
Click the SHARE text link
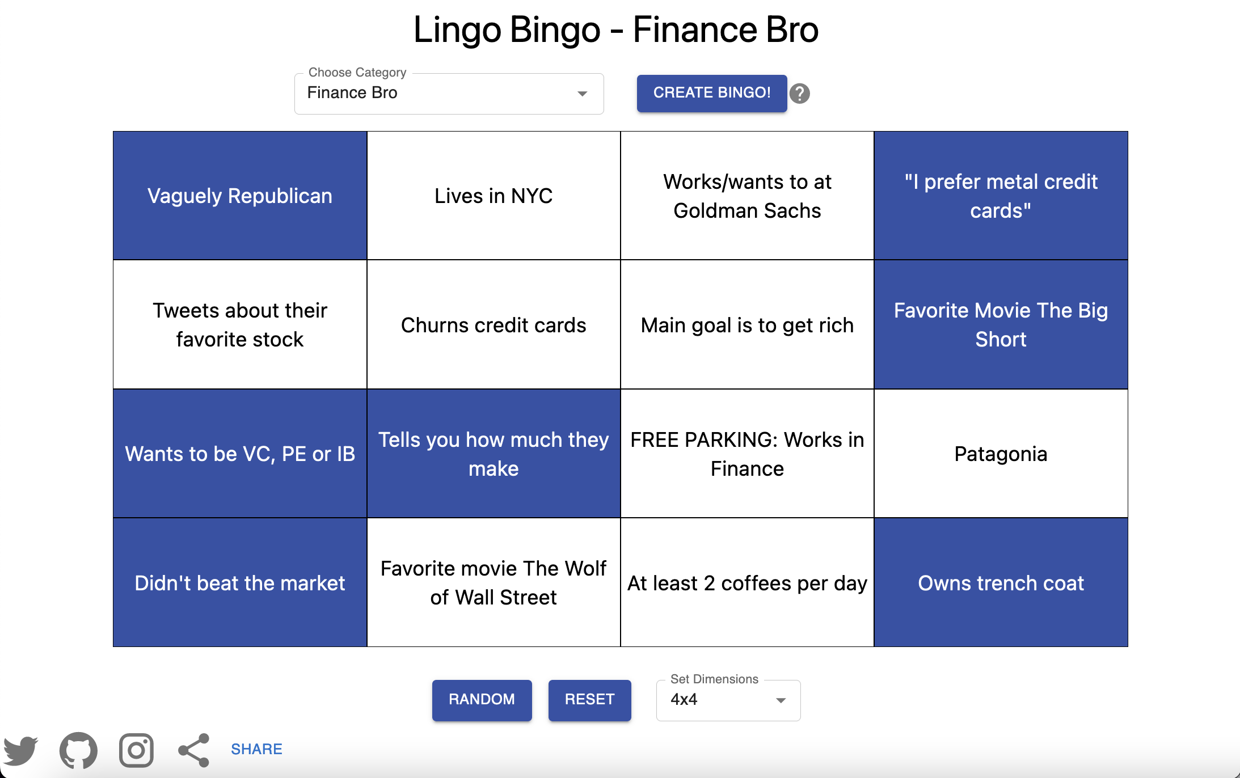coord(256,750)
